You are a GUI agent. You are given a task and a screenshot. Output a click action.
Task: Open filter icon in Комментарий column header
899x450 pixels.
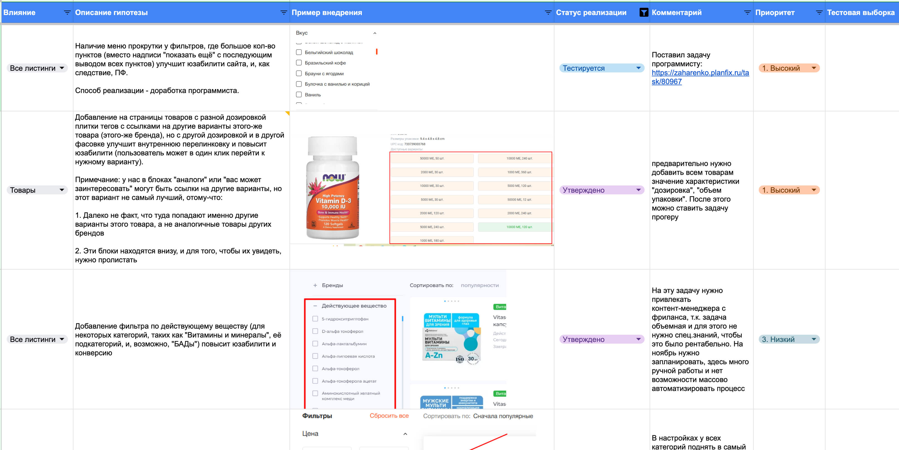747,13
